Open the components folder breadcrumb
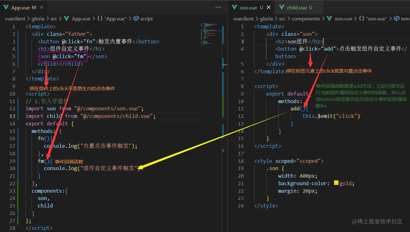Image resolution: width=410 pixels, height=232 pixels. 306,19
